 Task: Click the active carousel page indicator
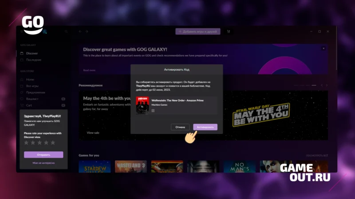(x=314, y=85)
